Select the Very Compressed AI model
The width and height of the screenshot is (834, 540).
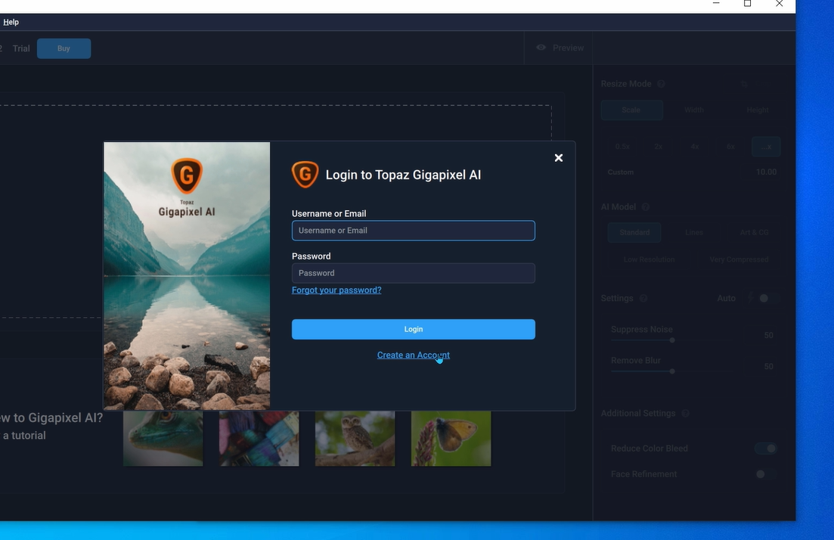tap(739, 259)
